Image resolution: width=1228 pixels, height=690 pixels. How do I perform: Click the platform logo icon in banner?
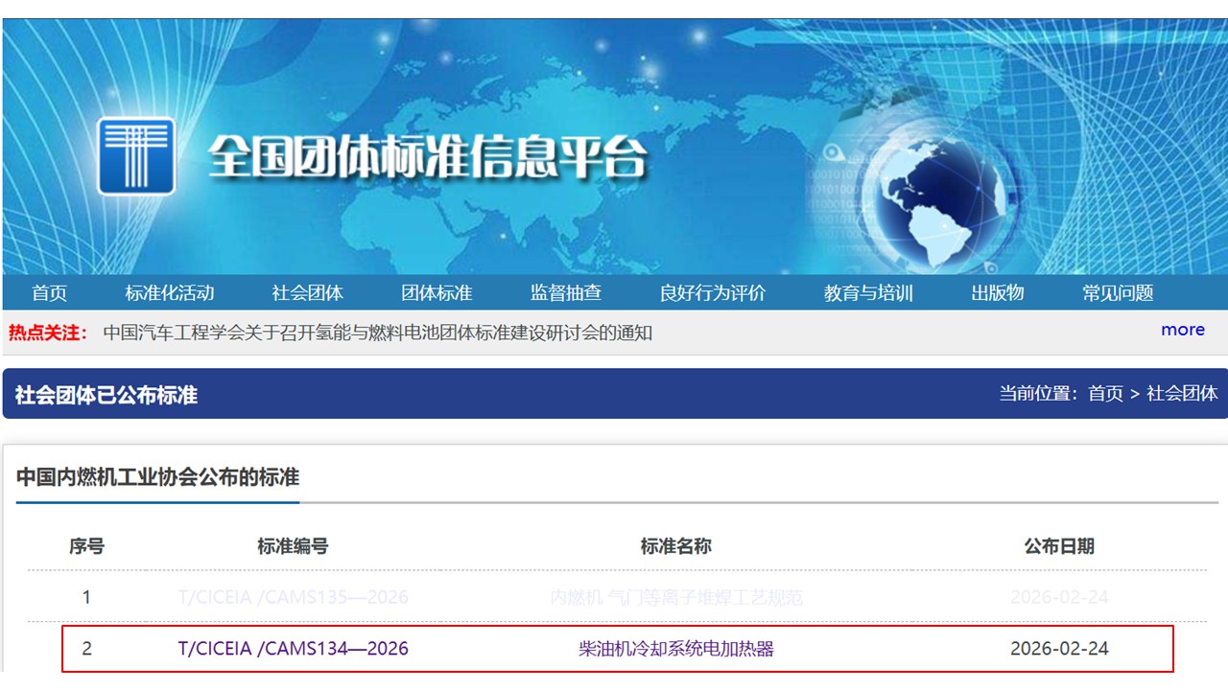point(136,156)
